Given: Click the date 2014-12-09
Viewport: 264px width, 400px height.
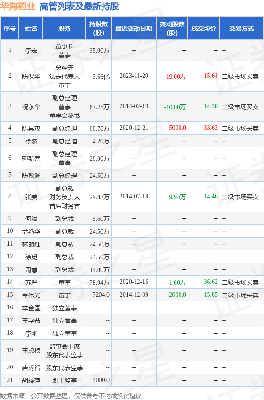Looking at the screenshot, I should (x=134, y=295).
